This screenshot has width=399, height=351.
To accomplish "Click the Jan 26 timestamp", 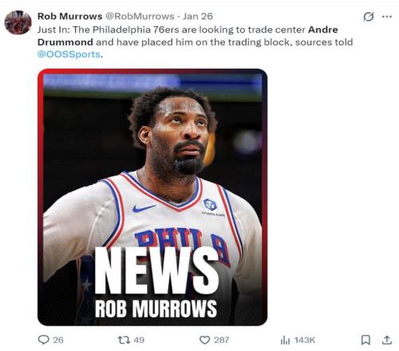I will [198, 16].
